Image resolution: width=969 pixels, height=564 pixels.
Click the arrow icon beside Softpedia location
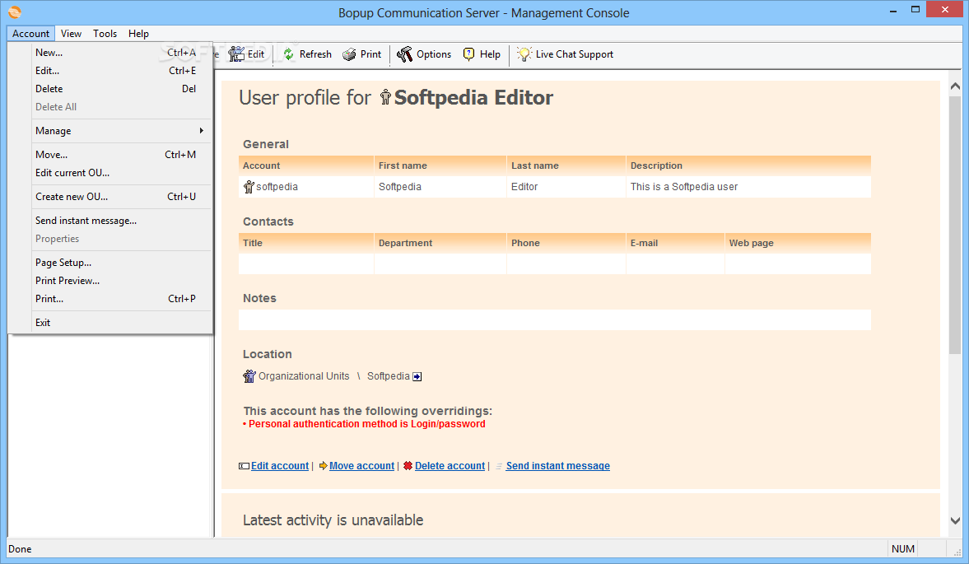[417, 377]
